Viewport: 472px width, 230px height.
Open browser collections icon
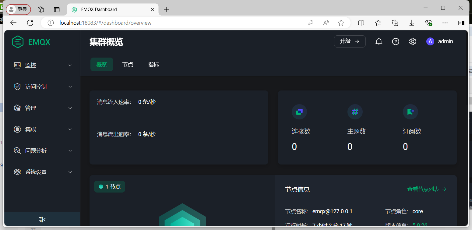click(395, 23)
